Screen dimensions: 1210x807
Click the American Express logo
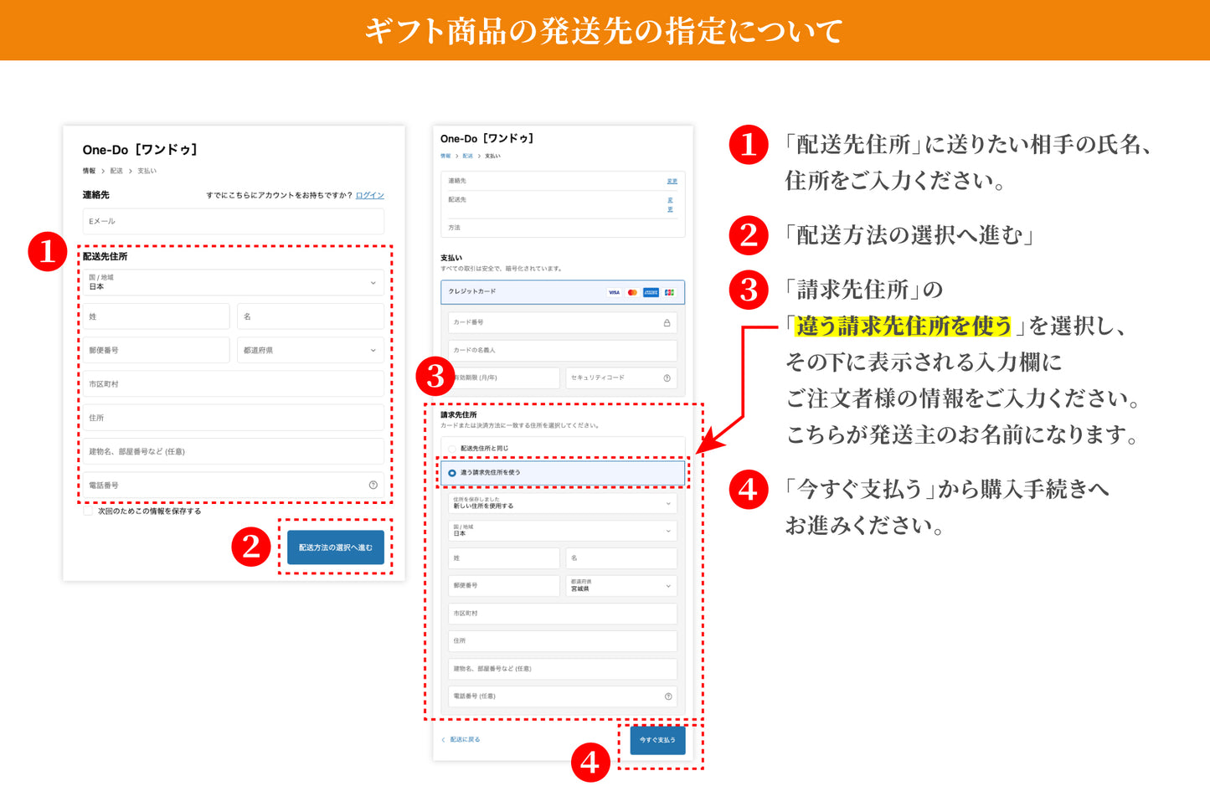point(651,292)
